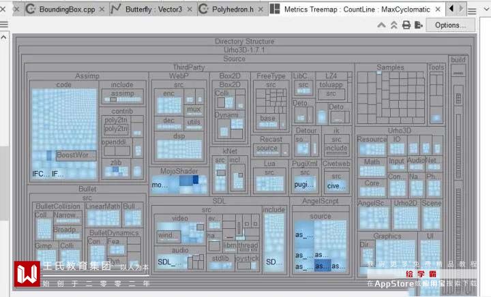Close the Metrics Treemap tab
Screen dimensions: 491x297
click(x=438, y=10)
